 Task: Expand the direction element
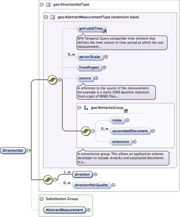click(x=95, y=174)
